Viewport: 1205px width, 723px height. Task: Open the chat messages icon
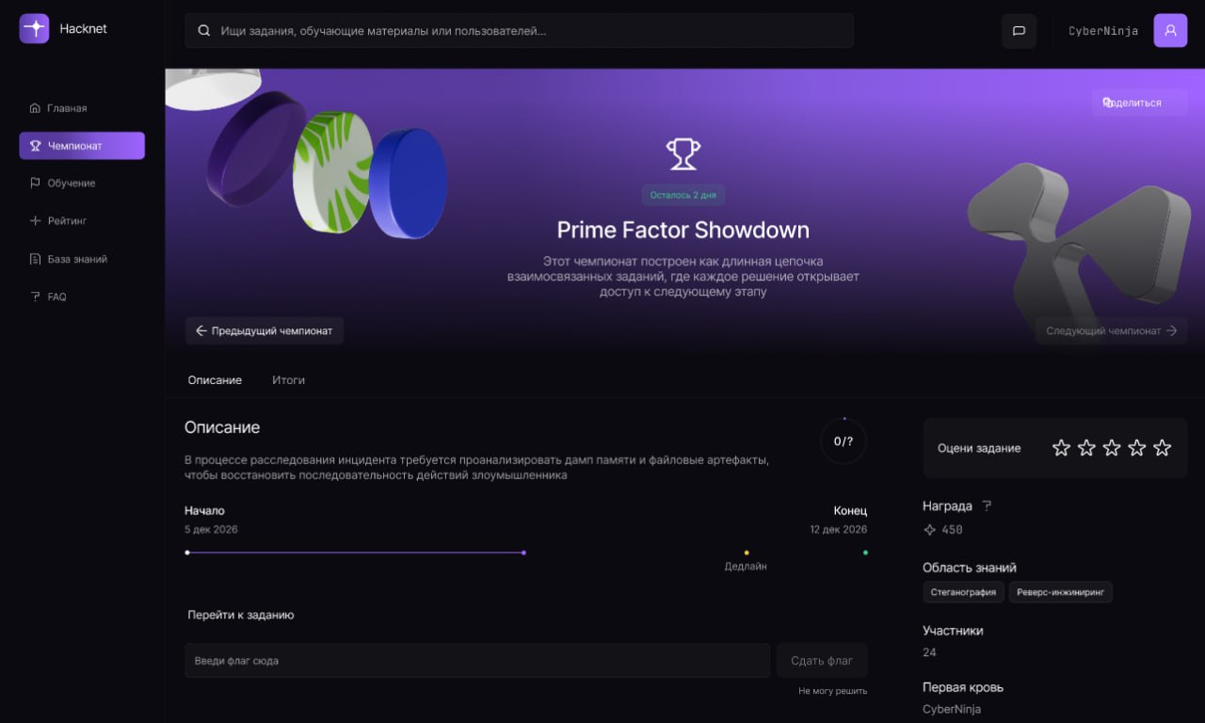1019,30
